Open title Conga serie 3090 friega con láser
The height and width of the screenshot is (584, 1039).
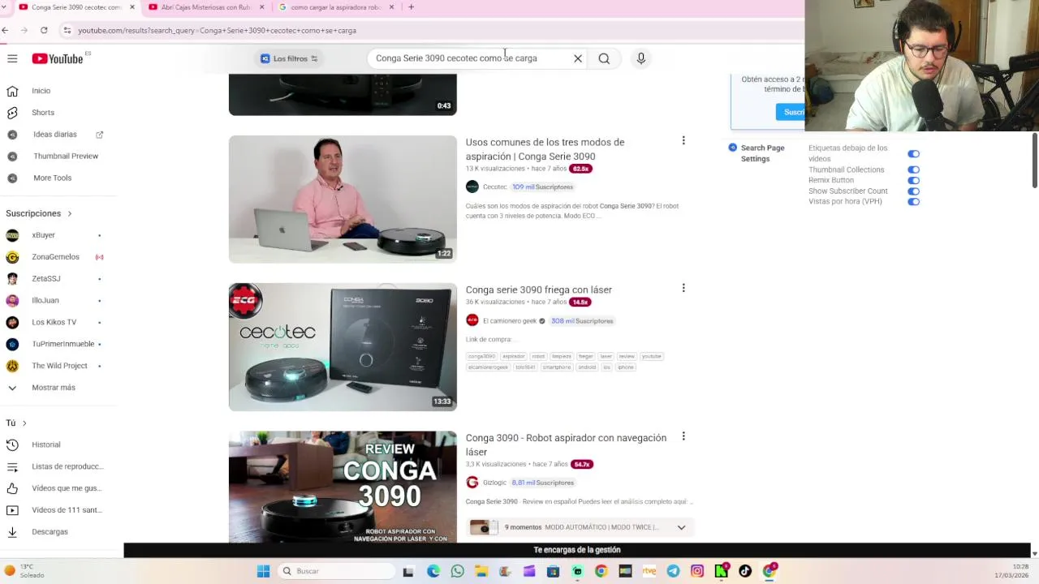539,290
